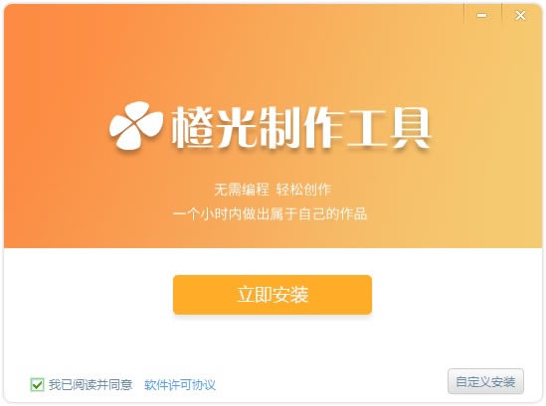This screenshot has height=406, width=546.
Task: Click the 橙光 characters in the title
Action: click(x=214, y=128)
